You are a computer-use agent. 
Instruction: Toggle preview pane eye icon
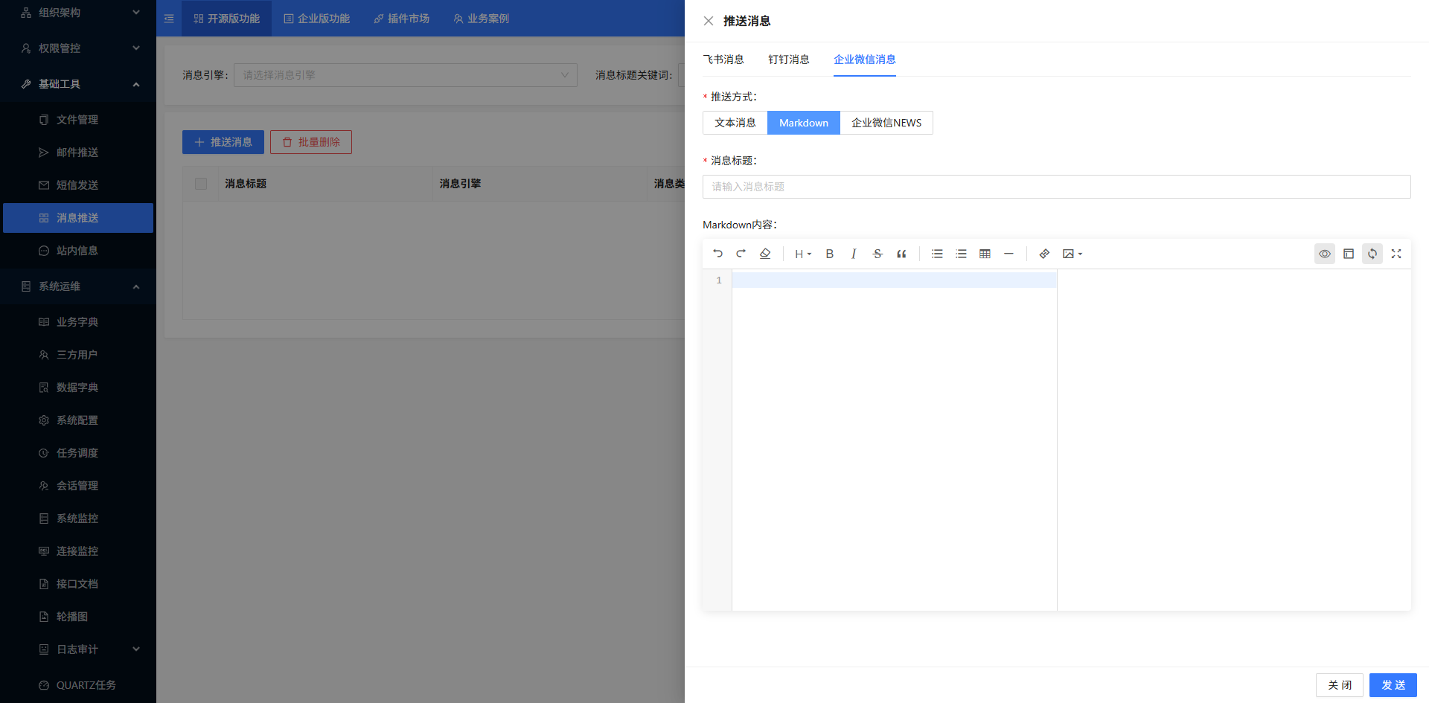[x=1325, y=254]
